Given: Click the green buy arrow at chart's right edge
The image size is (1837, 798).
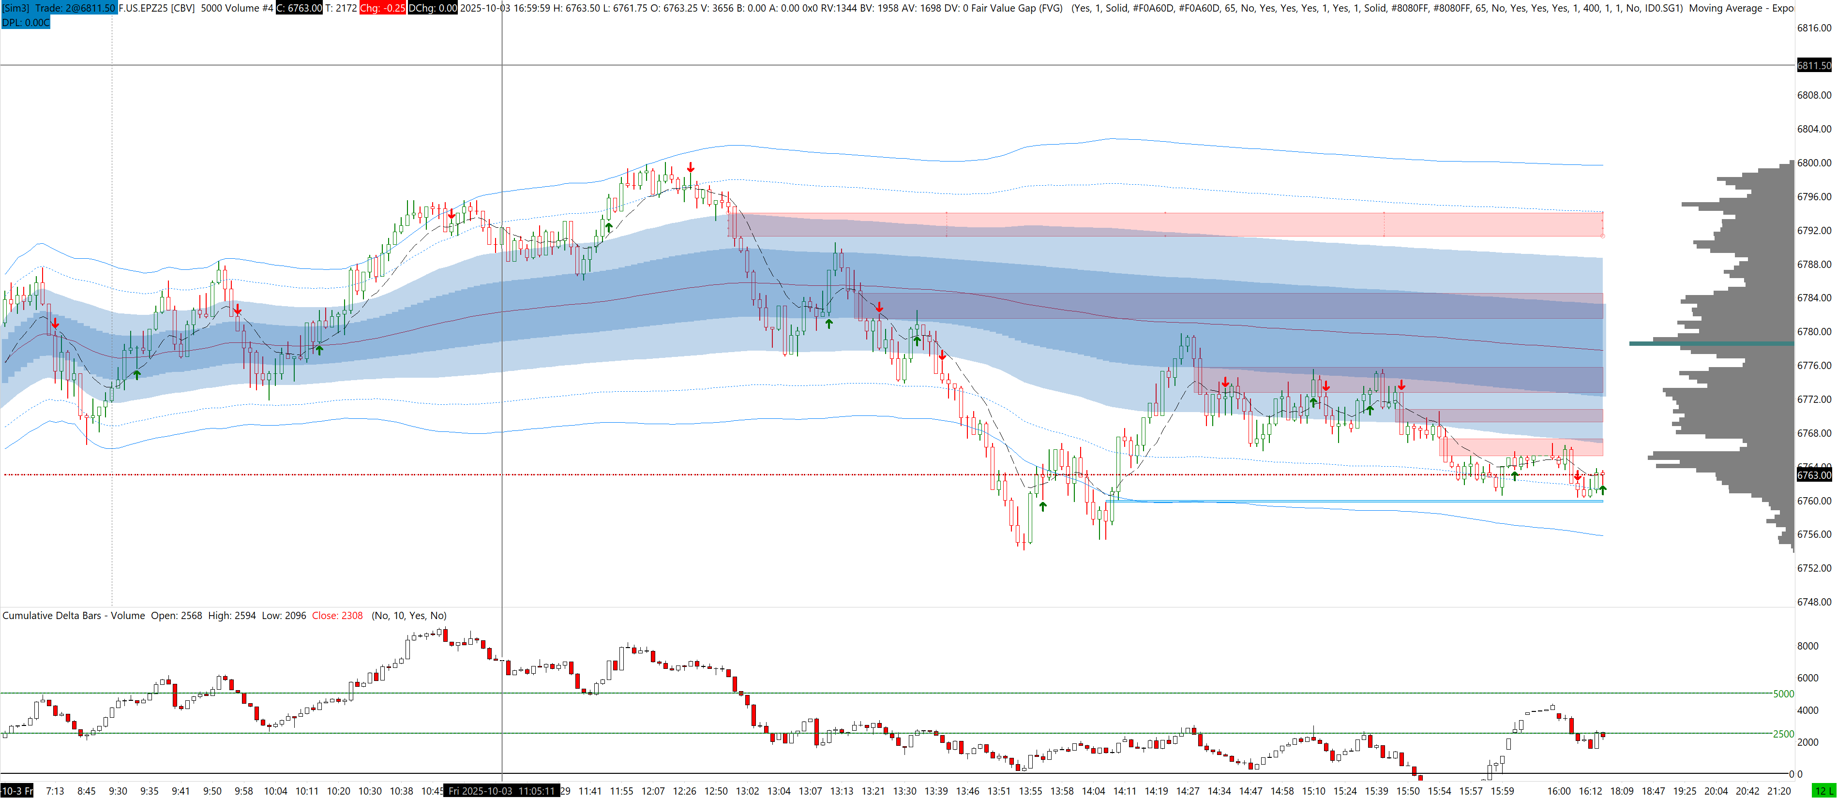Looking at the screenshot, I should [1602, 489].
